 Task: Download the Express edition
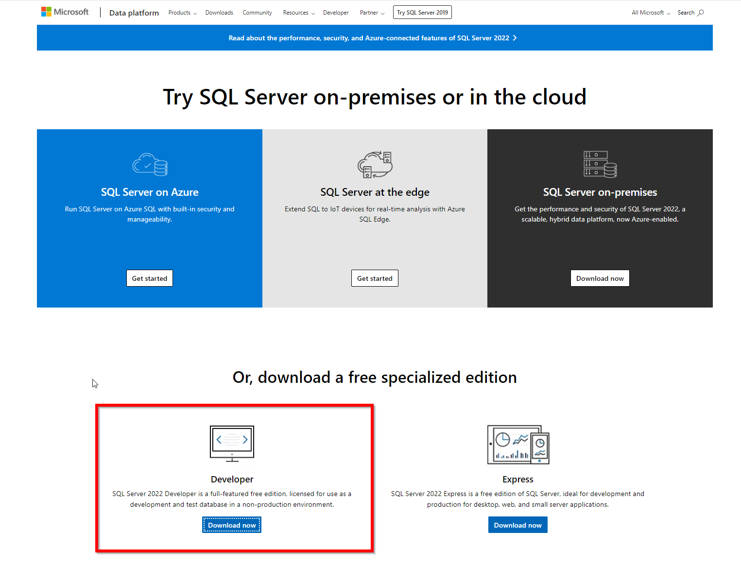[518, 525]
